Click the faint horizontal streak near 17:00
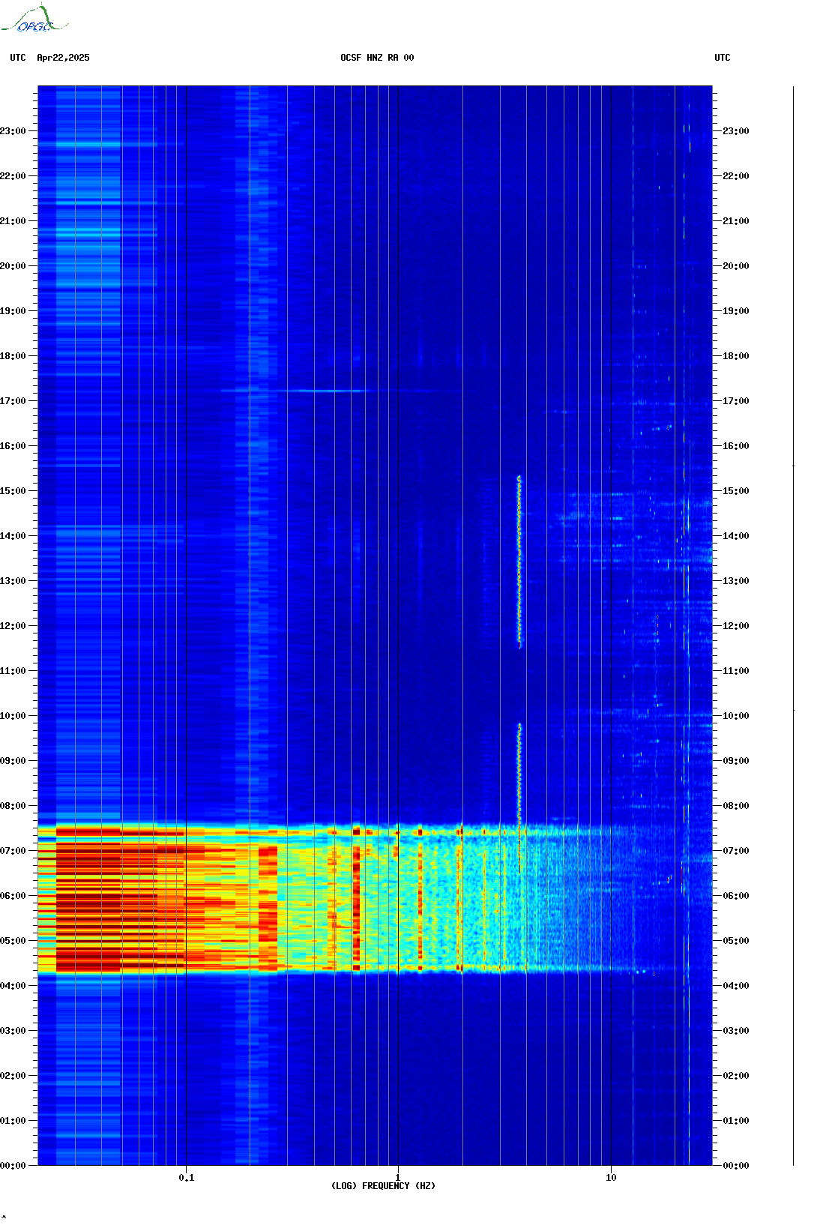The height and width of the screenshot is (1225, 826). pyautogui.click(x=326, y=391)
